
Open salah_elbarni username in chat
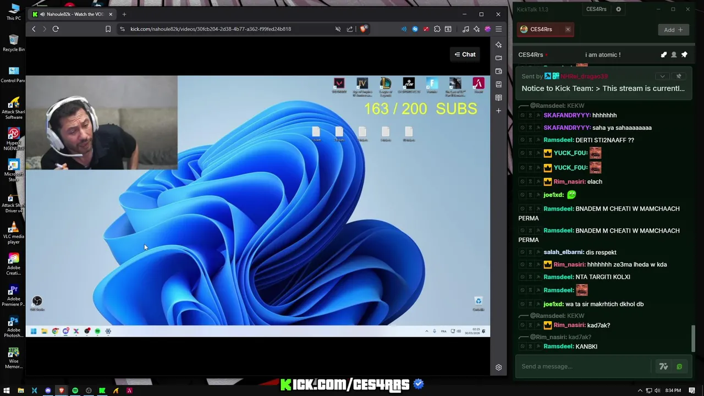564,252
